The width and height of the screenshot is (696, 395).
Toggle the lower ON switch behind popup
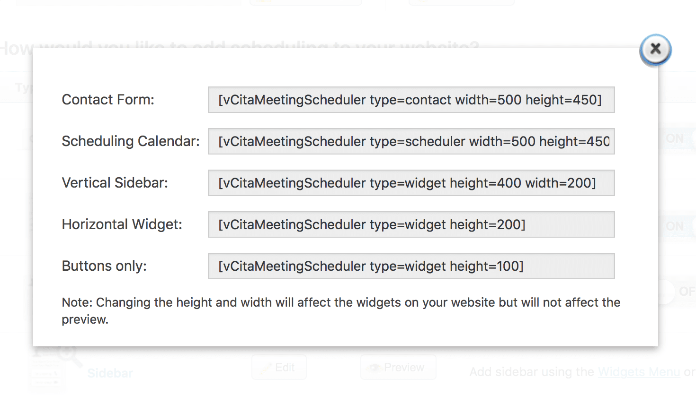[675, 226]
